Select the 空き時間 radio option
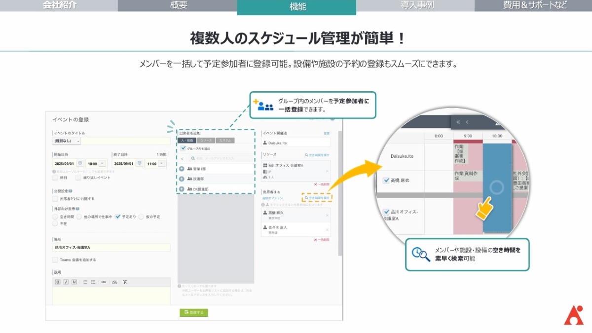This screenshot has width=592, height=333. click(x=55, y=217)
